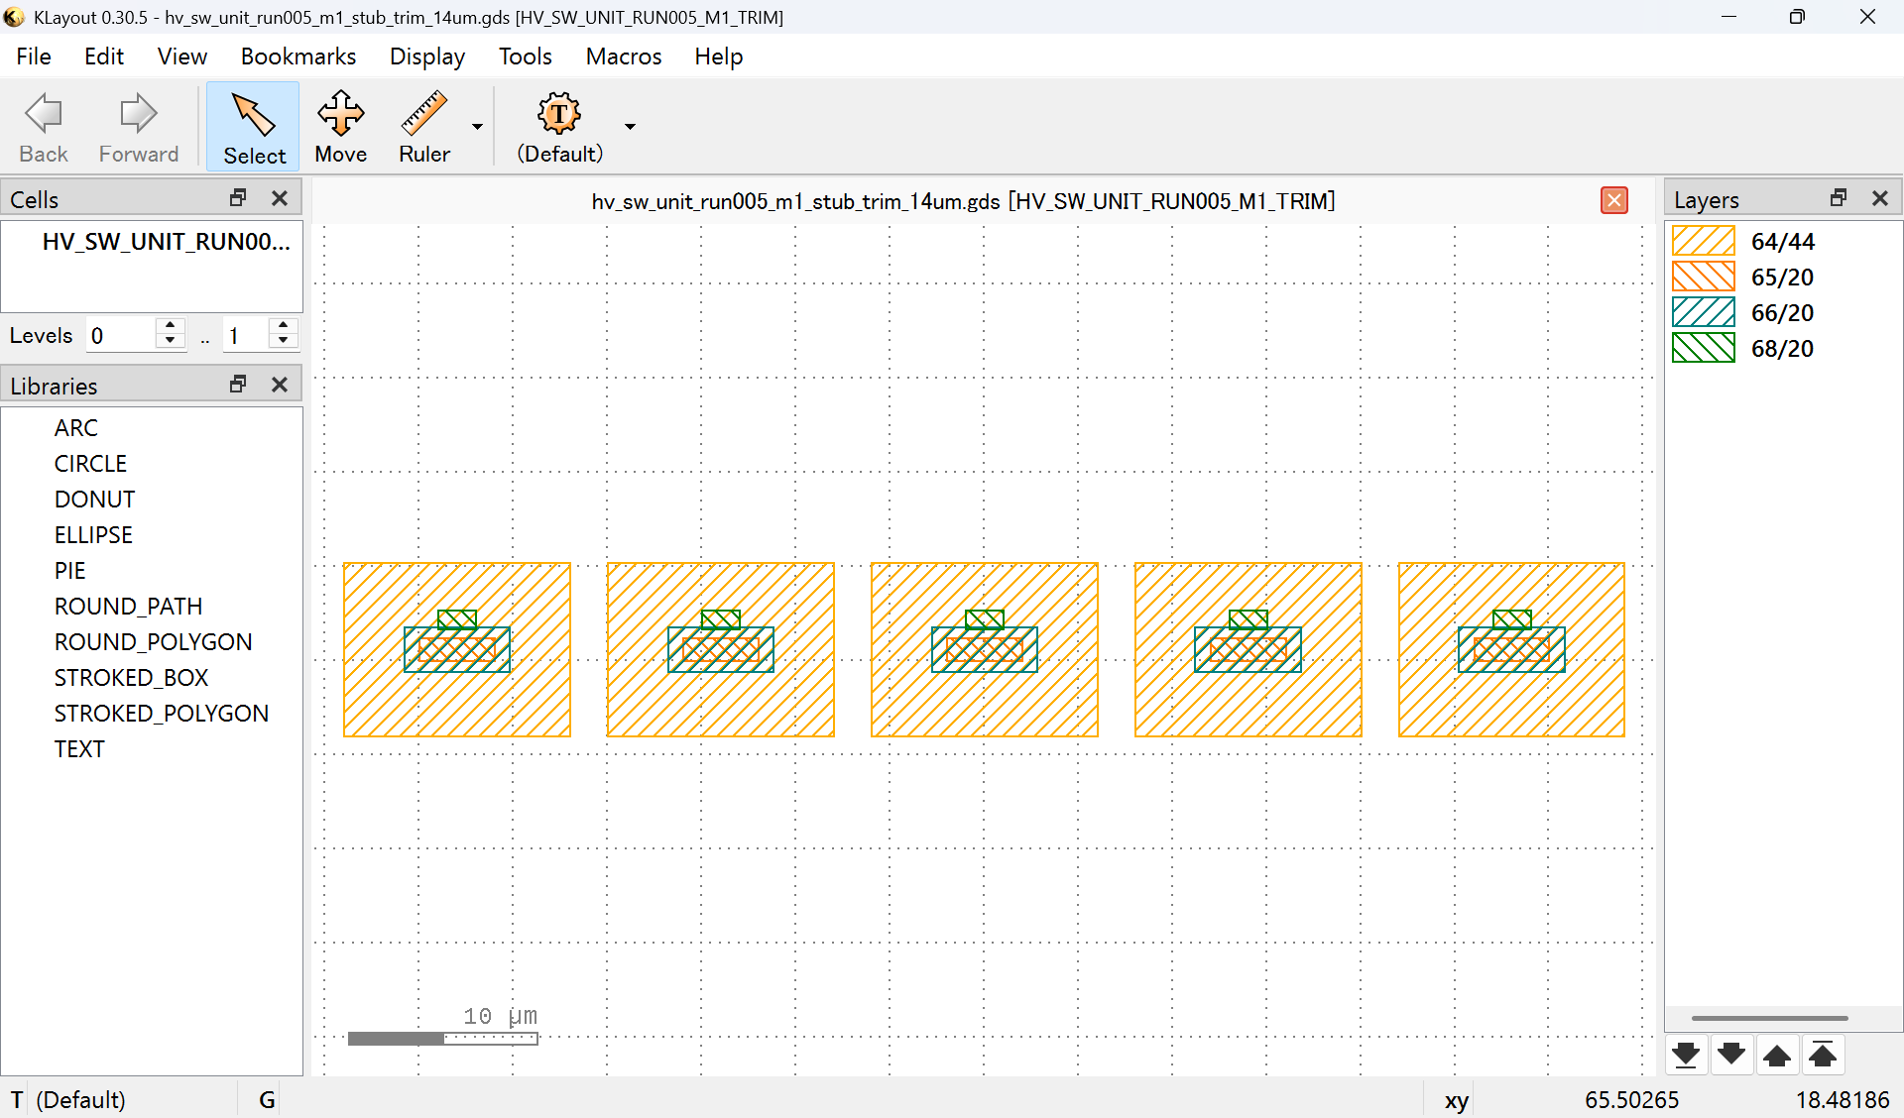Image resolution: width=1904 pixels, height=1118 pixels.
Task: Click the 64/44 layer entry
Action: (x=1782, y=242)
